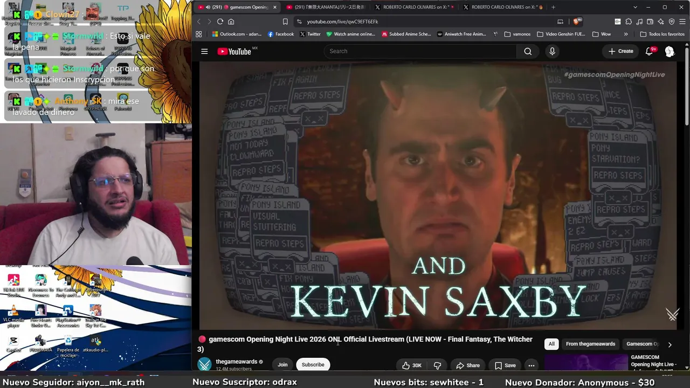
Task: Open the Subbed Anime Schedule bookmark
Action: 406,34
